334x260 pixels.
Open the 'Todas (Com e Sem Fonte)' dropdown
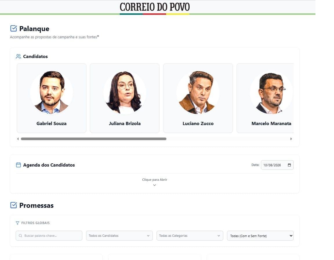pyautogui.click(x=260, y=236)
